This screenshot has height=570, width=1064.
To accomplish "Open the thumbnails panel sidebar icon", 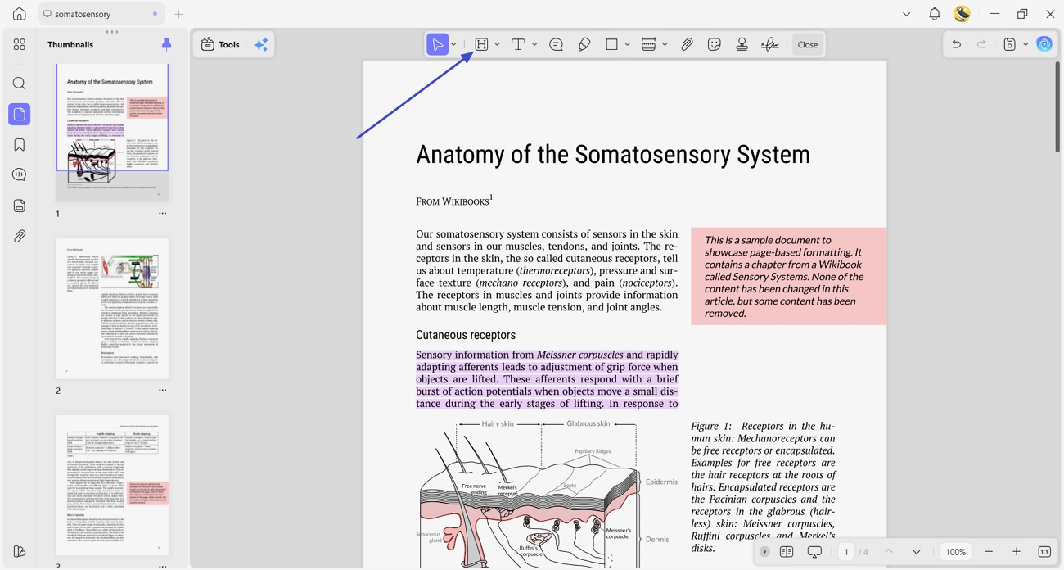I will click(20, 115).
